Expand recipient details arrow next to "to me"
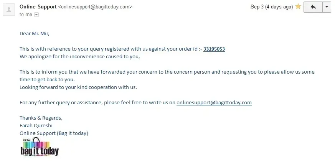335x166 pixels. [x=36, y=15]
